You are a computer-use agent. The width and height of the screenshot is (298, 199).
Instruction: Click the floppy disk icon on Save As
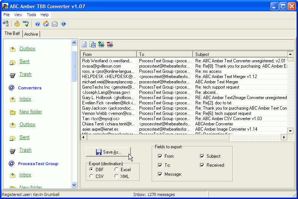99,152
